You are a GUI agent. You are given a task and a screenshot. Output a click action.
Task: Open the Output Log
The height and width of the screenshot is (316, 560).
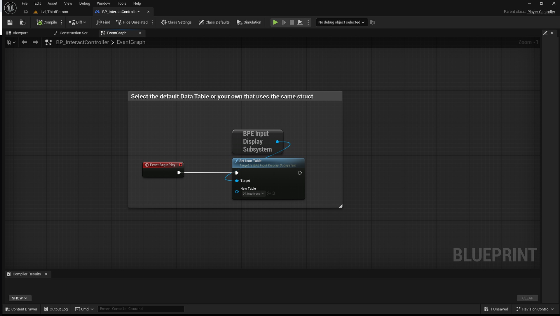click(56, 309)
